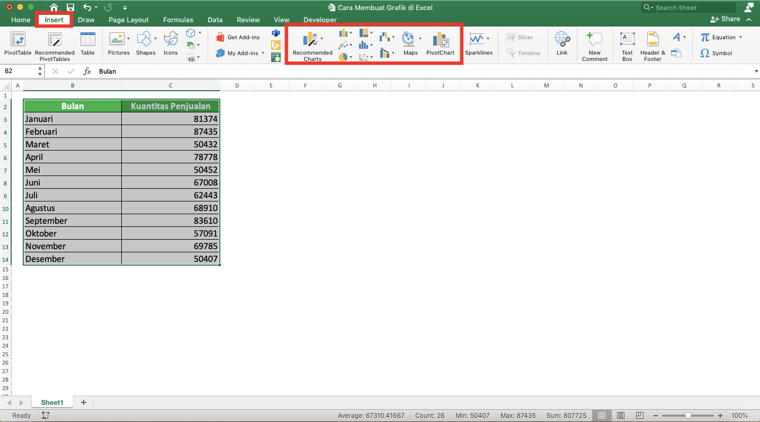Open the Formulas tab

pos(178,20)
